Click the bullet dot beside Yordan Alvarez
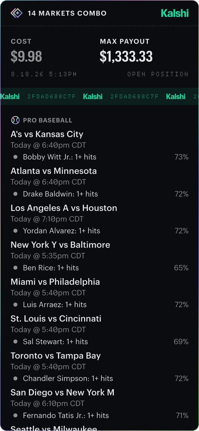199x431 pixels. pos(15,231)
